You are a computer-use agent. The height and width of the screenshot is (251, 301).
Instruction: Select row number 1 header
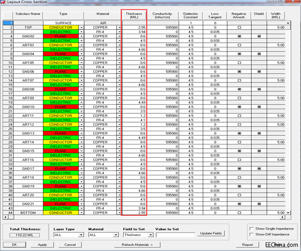click(8, 23)
